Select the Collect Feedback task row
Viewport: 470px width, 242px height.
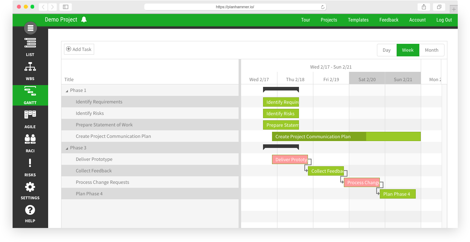coord(150,171)
